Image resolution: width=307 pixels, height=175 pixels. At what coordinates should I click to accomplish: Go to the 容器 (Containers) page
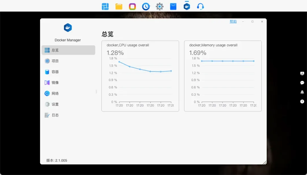pos(55,72)
